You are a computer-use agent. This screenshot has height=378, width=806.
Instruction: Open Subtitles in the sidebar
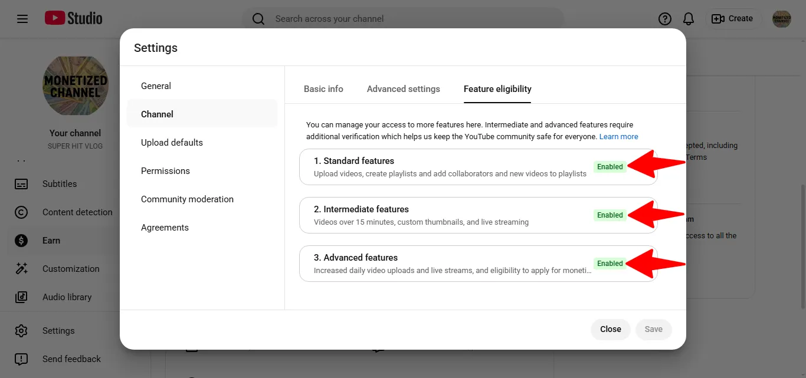pos(60,184)
